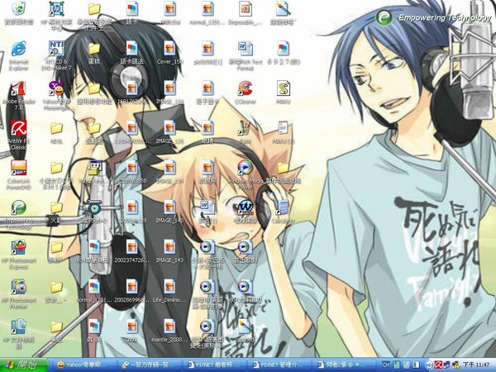Switch to 問卷2張 taskbar window
This screenshot has height=372, width=496.
[x=344, y=365]
